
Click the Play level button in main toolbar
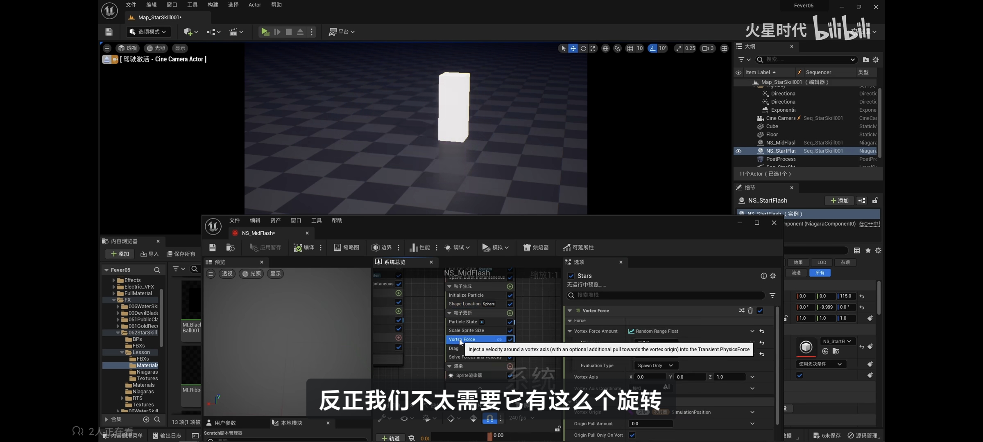pos(265,32)
